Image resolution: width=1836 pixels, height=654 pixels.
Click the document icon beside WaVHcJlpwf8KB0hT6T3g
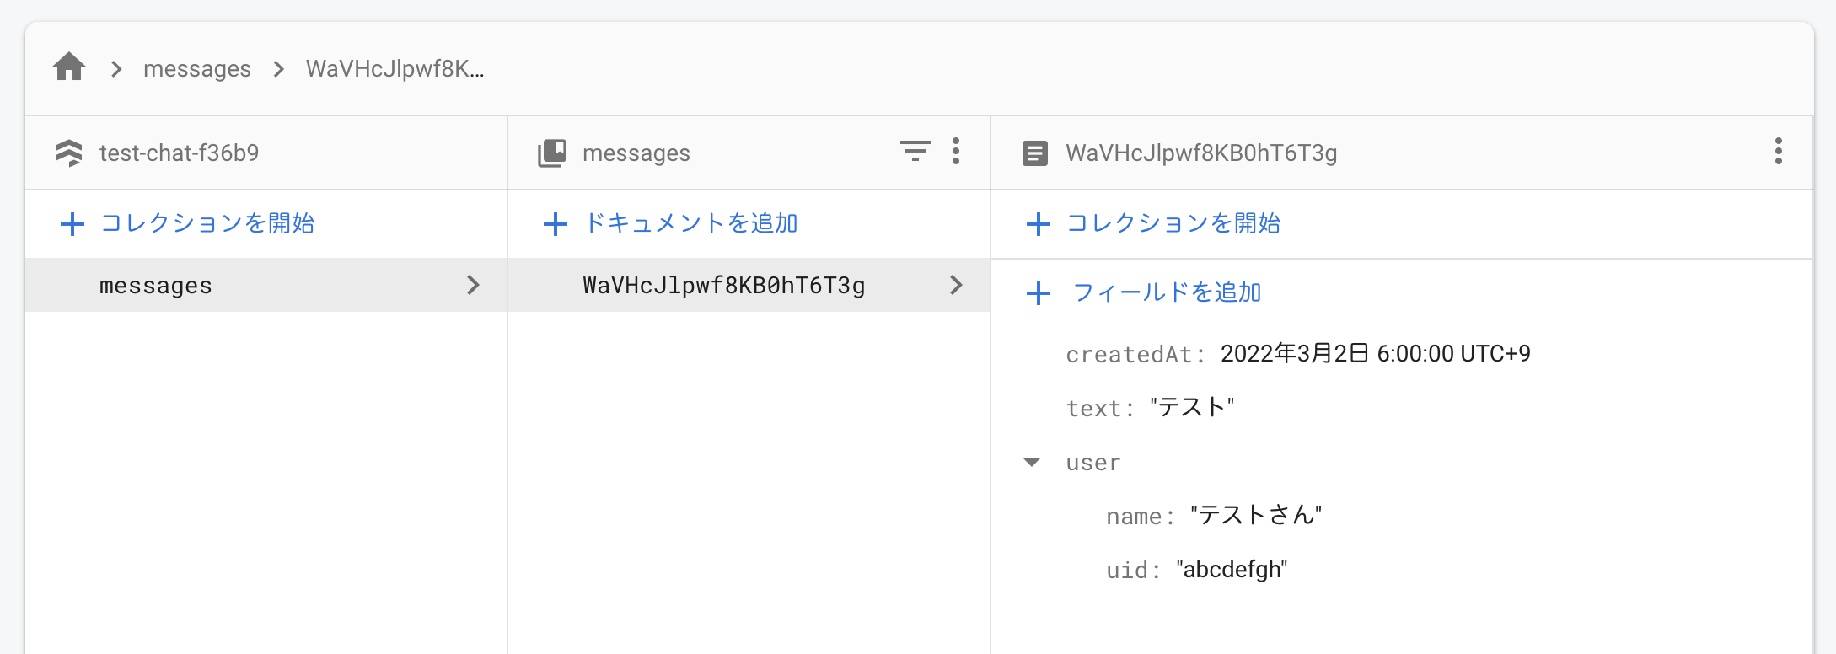point(1035,153)
